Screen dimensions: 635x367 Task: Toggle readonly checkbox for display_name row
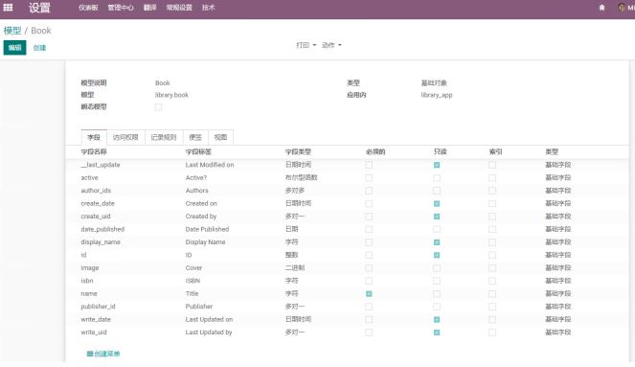pyautogui.click(x=437, y=242)
